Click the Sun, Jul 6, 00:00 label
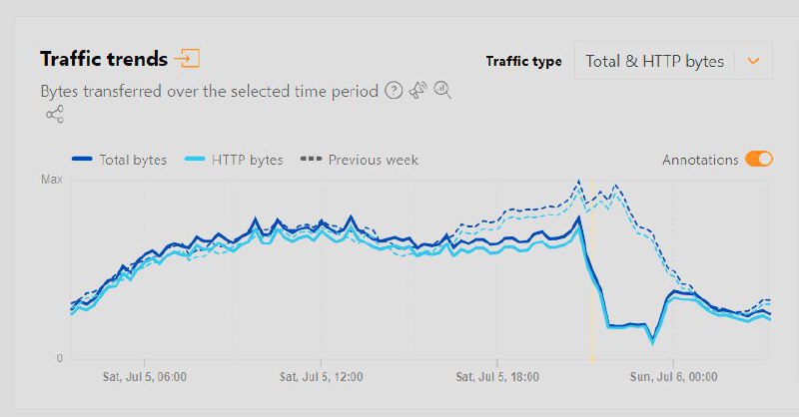This screenshot has height=417, width=799. [673, 377]
